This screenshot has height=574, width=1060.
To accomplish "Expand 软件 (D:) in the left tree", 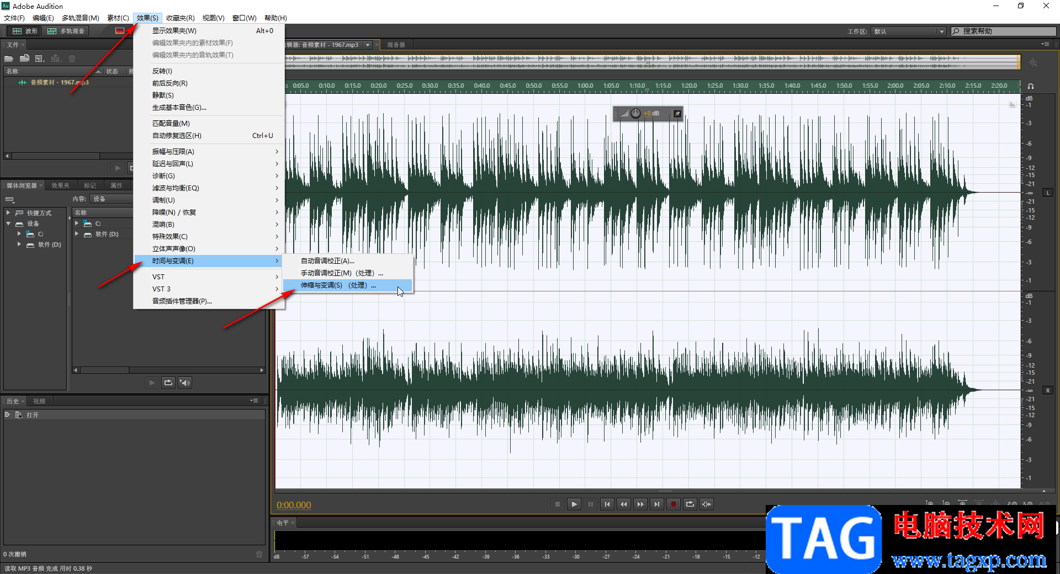I will (19, 244).
